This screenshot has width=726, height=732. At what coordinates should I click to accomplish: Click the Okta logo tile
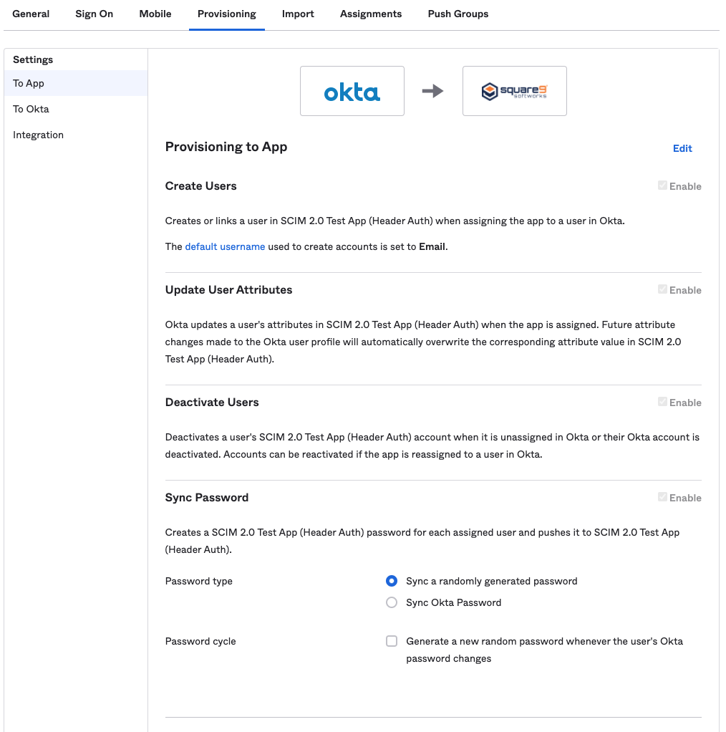click(x=352, y=91)
